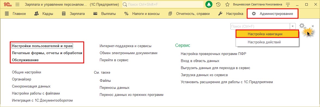Viewport: 320px width, 107px height.
Task: Open the Настройка section
Action: click(x=235, y=14)
